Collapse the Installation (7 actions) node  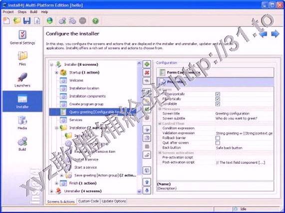(x=56, y=128)
